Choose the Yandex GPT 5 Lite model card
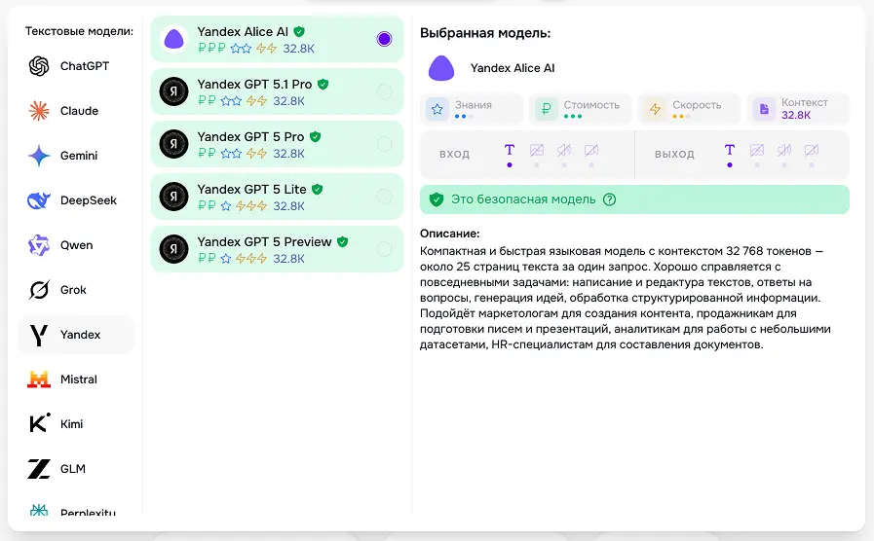 [x=277, y=197]
